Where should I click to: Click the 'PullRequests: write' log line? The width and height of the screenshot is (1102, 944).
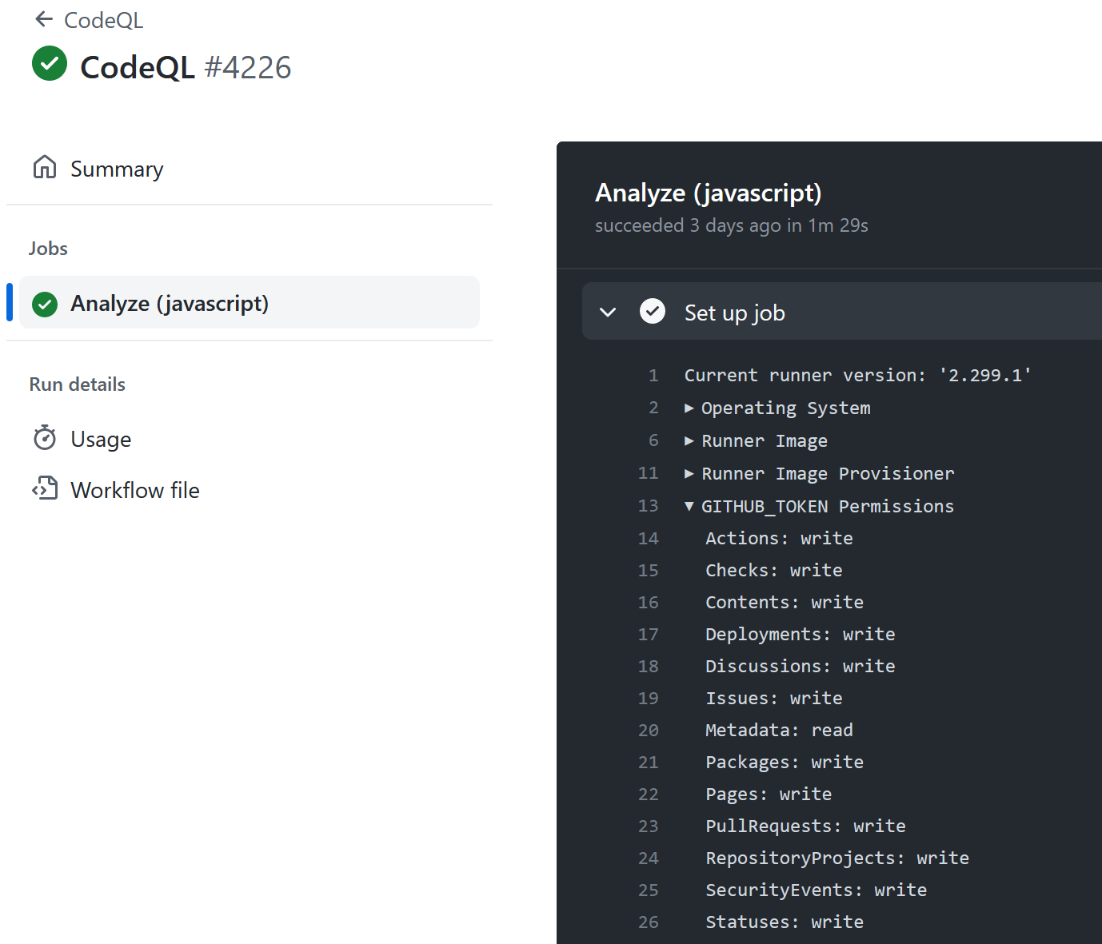pos(806,826)
